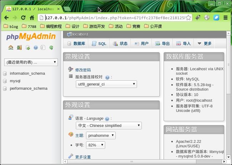
Task: Click the vertical scrollbar down arrow
Action: coord(228,157)
